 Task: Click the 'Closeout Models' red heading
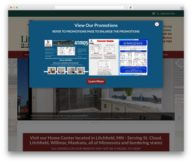[105, 41]
